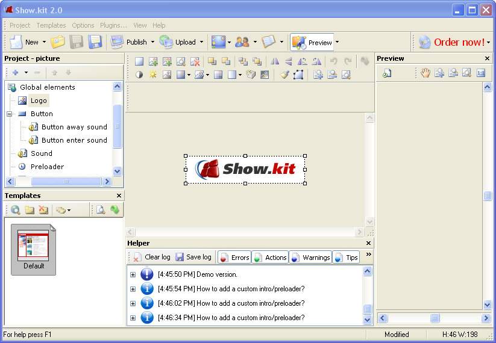Click the blue screen wizard icon
496x343 pixels.
tap(219, 42)
